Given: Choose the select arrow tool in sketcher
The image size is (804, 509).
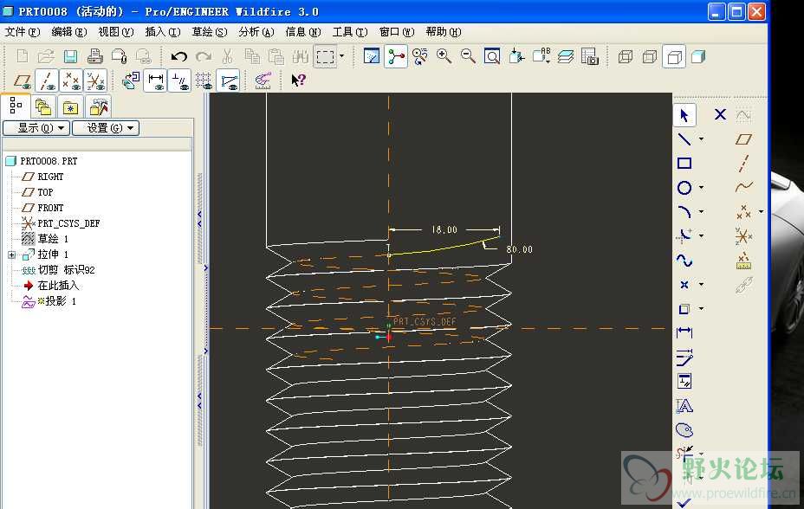Looking at the screenshot, I should (x=684, y=116).
